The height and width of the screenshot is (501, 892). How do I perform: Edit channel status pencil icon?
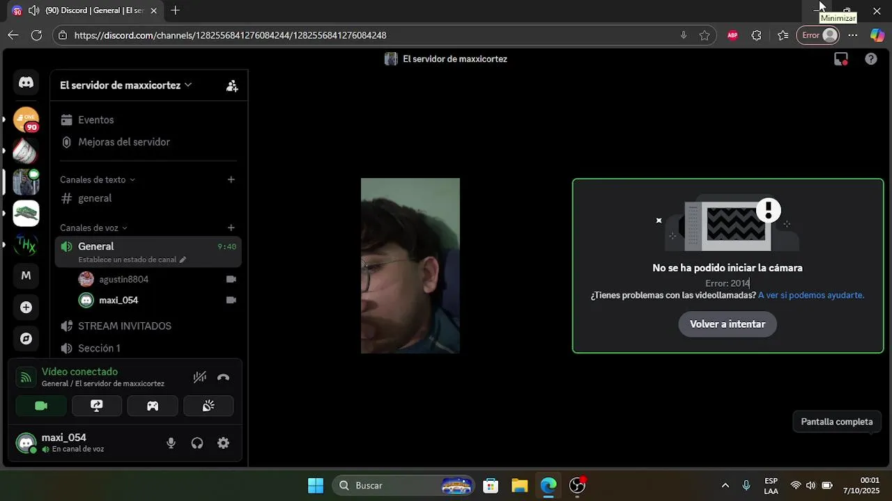183,260
